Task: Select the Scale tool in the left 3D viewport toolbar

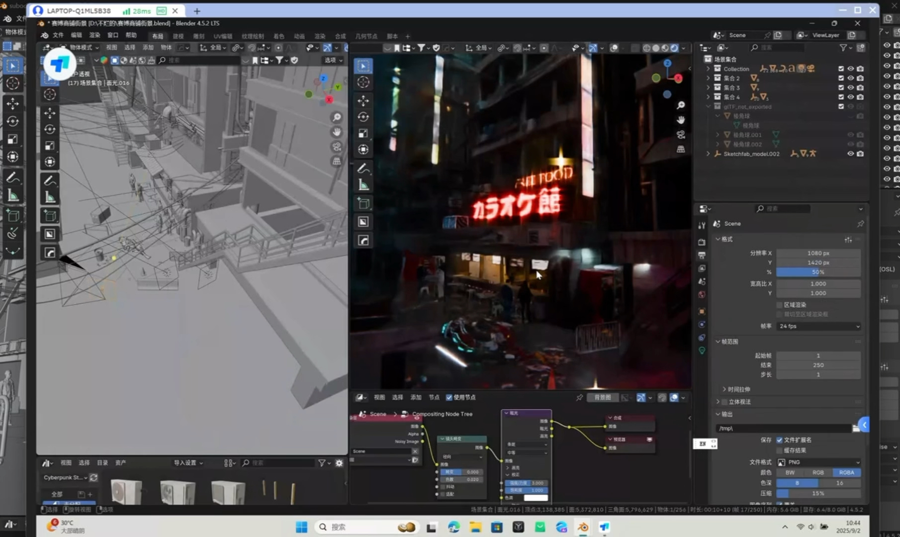Action: click(x=50, y=146)
